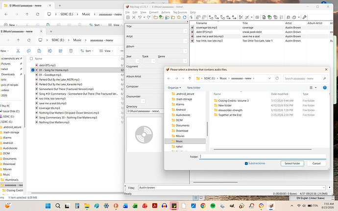
Task: Click the Up arrow in folder dialog
Action: pyautogui.click(x=190, y=78)
